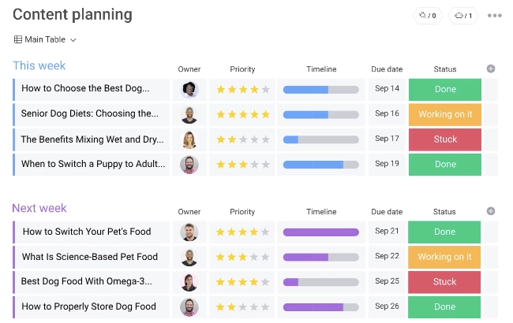Collapse the Next week group title
513x323 pixels.
39,208
